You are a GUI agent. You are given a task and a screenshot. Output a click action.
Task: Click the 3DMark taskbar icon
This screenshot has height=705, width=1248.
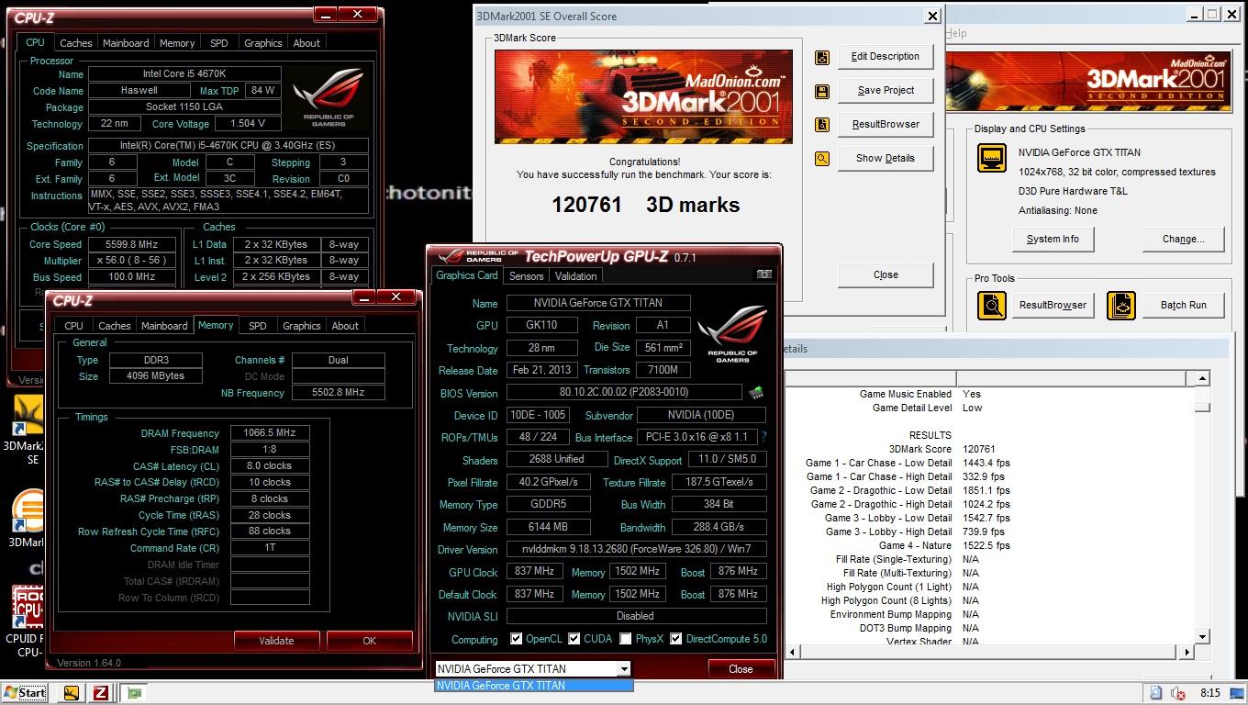[71, 693]
